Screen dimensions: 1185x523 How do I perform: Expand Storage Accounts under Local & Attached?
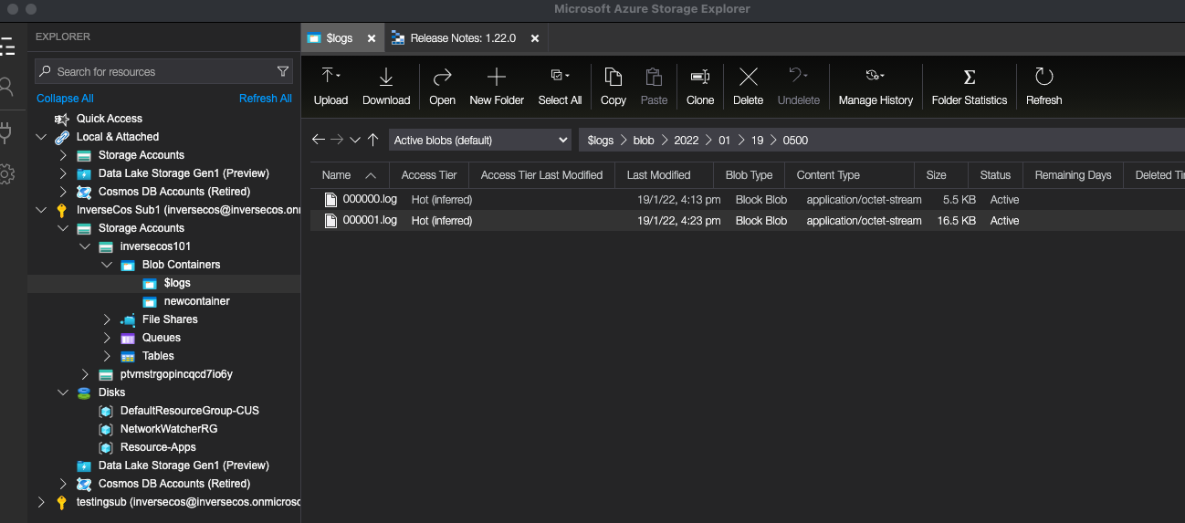click(62, 155)
